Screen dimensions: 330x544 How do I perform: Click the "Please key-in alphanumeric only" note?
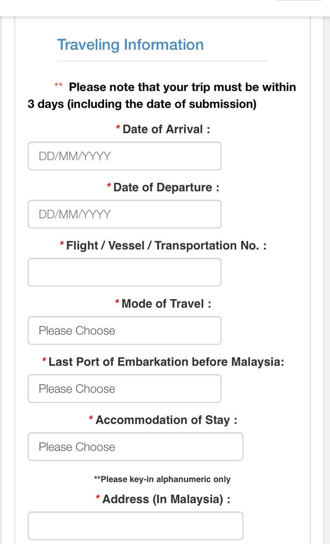162,479
